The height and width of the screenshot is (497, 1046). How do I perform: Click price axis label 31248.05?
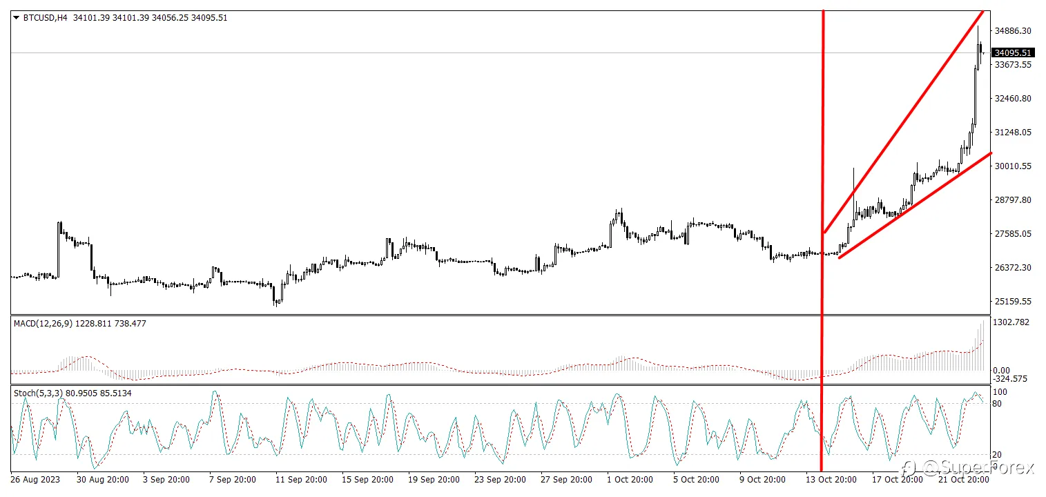tap(1013, 133)
